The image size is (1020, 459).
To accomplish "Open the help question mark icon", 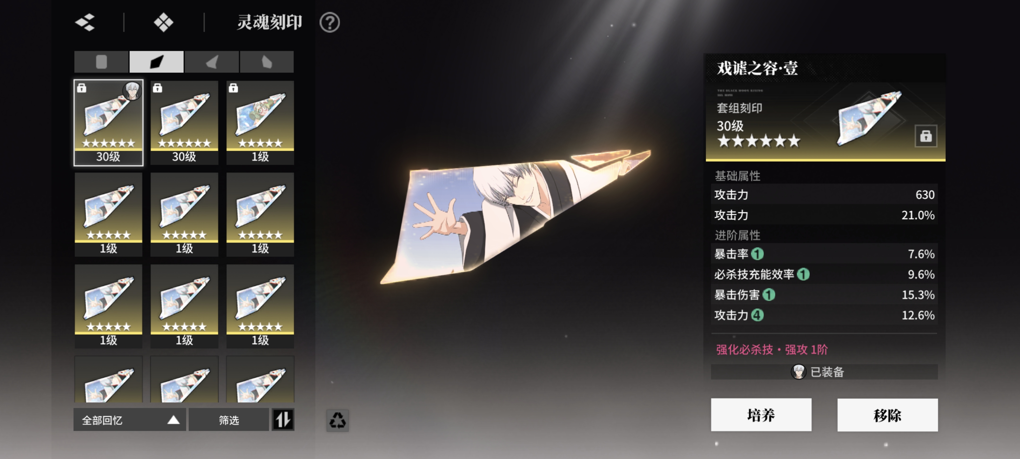I will point(330,23).
